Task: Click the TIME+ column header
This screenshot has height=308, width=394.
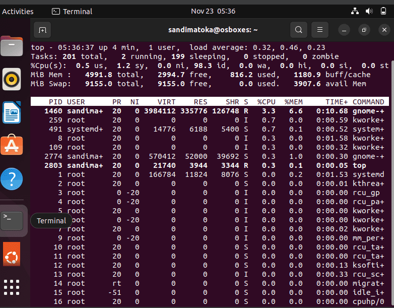Action: coord(337,102)
